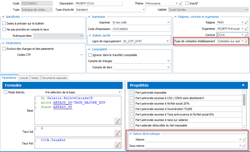250x152 pixels.
Task: Check Part patronale soumise à CSG / CRDS
Action: (x=131, y=98)
